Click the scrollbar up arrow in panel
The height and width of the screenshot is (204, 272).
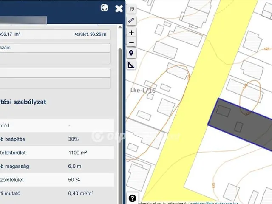[120, 43]
